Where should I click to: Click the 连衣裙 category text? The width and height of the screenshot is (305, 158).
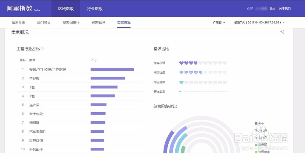point(34,105)
